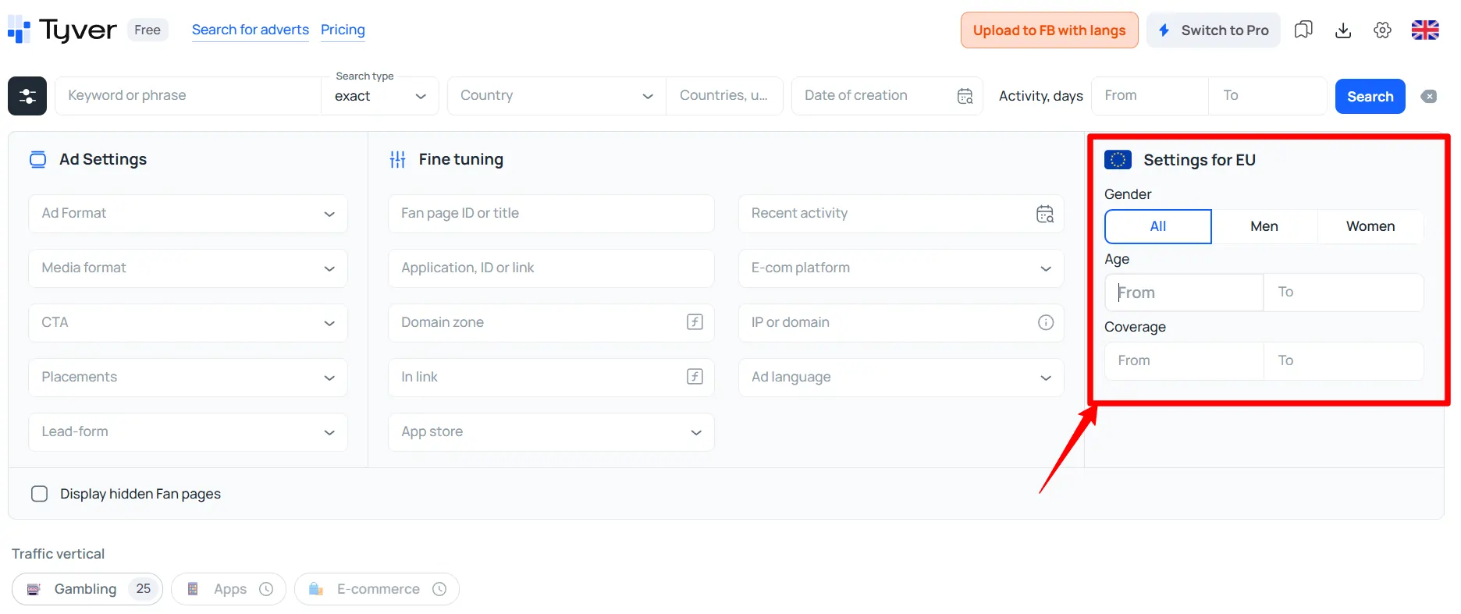The image size is (1461, 614).
Task: Click Upload to FB with langs button
Action: coord(1049,30)
